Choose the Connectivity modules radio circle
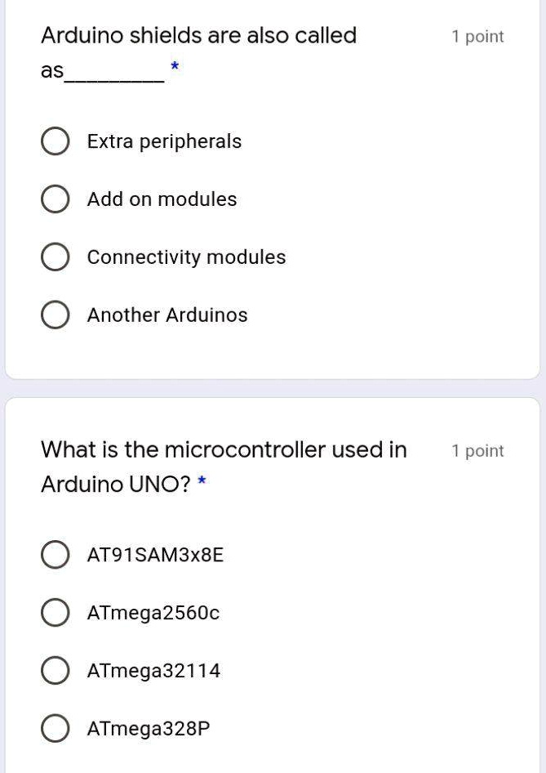 [x=55, y=257]
